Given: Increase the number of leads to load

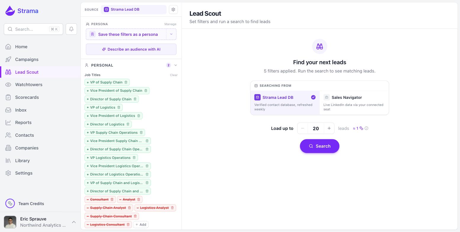Looking at the screenshot, I should [x=329, y=128].
